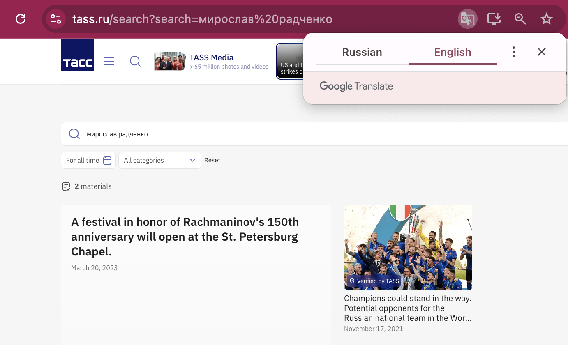Switch to Russian tab in translate popup
The height and width of the screenshot is (345, 568).
tap(362, 52)
